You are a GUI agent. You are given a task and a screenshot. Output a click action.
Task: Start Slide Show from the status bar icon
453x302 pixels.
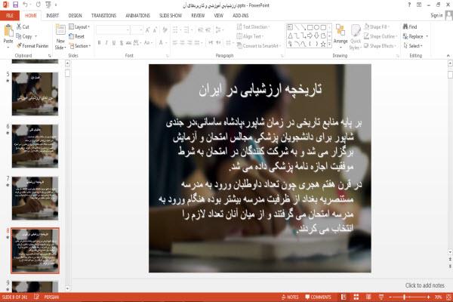pos(381,297)
